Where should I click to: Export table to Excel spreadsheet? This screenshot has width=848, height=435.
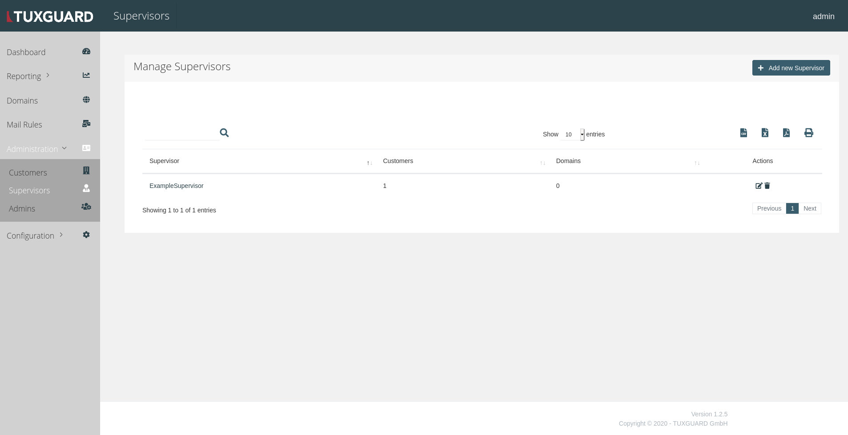(765, 133)
